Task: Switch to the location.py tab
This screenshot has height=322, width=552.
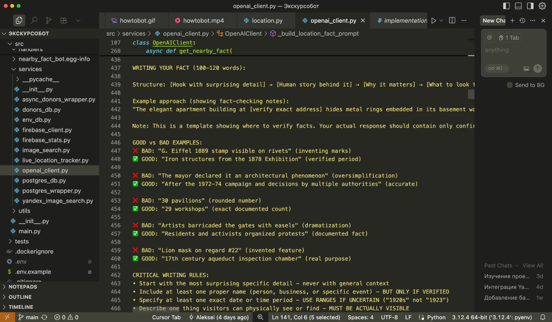Action: pos(267,21)
